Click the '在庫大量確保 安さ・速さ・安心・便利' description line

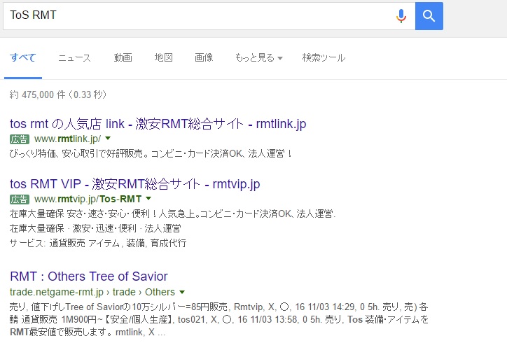(x=172, y=213)
